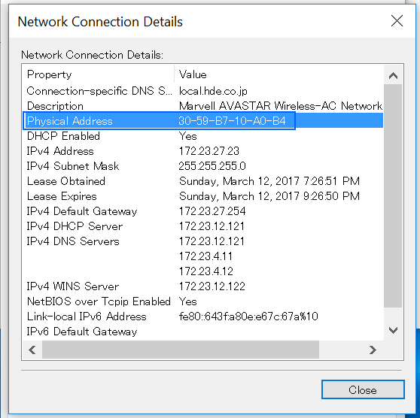Image resolution: width=420 pixels, height=418 pixels.
Task: Click the Close button
Action: click(x=363, y=389)
